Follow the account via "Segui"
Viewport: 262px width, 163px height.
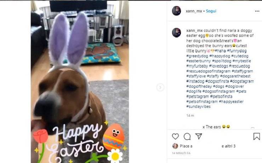[211, 11]
